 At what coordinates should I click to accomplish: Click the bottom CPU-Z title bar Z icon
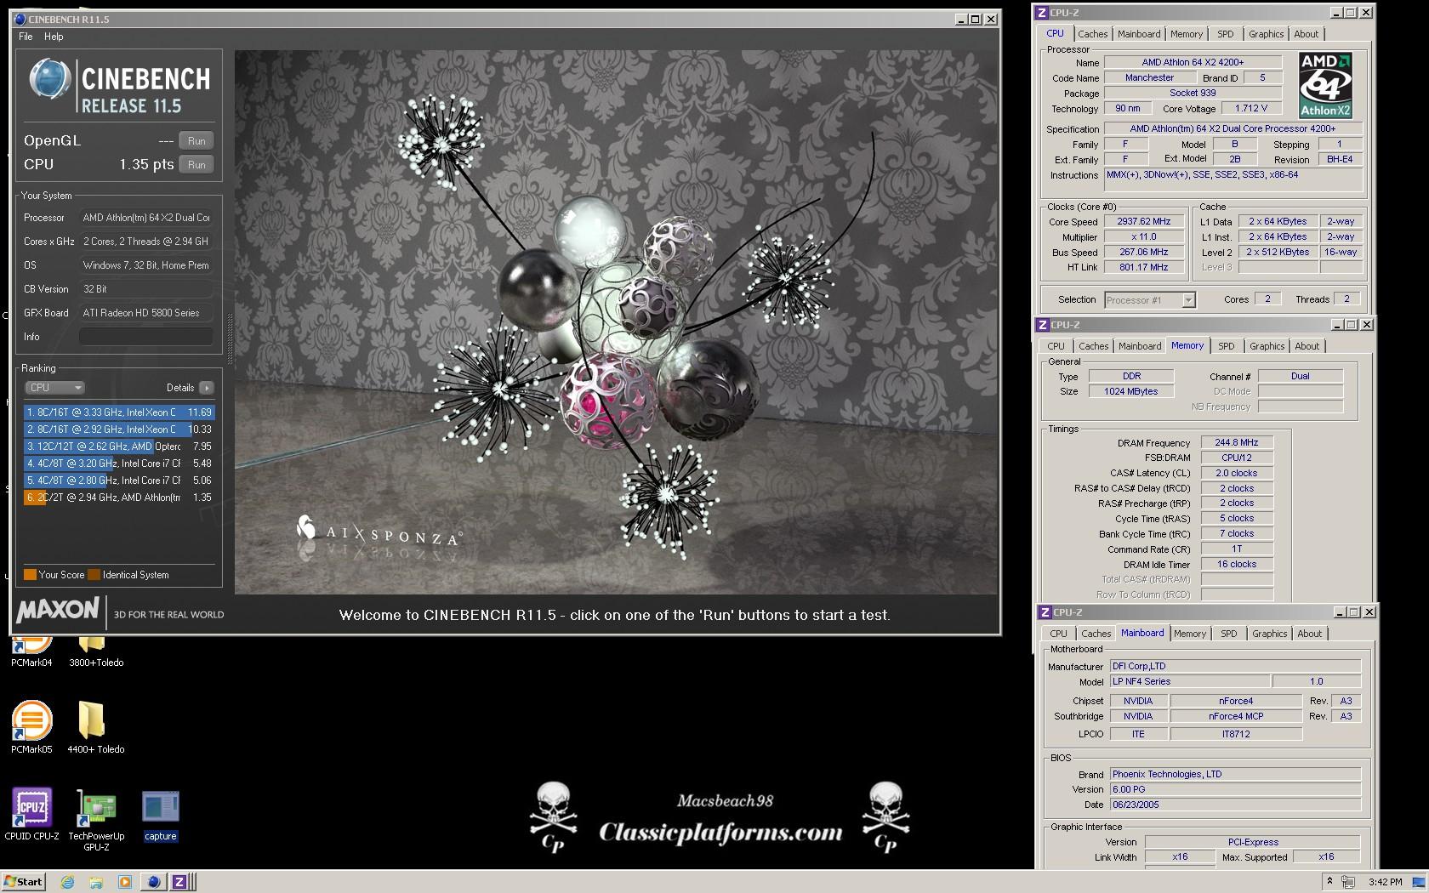point(1045,612)
